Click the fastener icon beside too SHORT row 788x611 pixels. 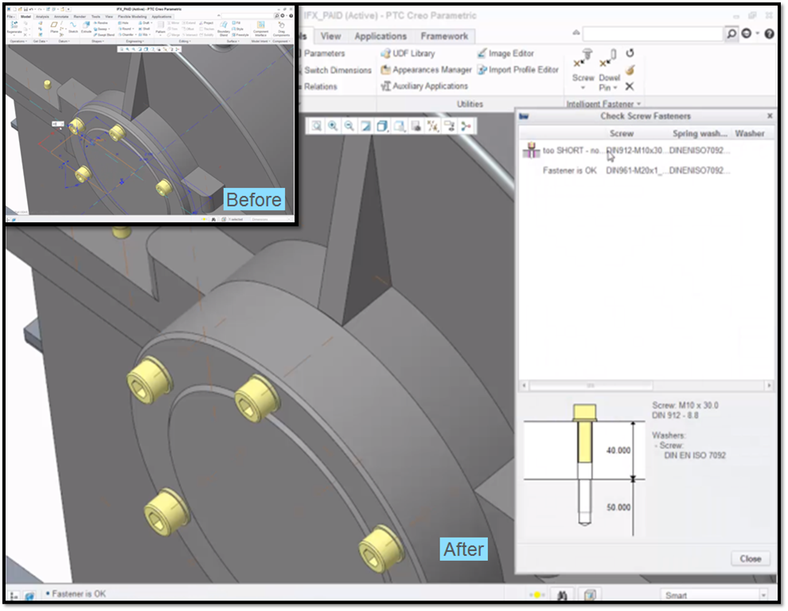point(531,151)
